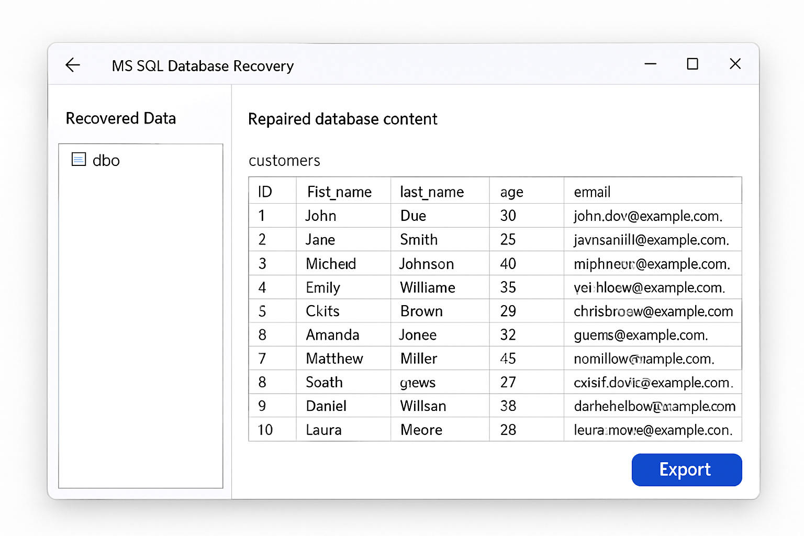804x536 pixels.
Task: Select the last name cell Willsan
Action: tap(440, 406)
